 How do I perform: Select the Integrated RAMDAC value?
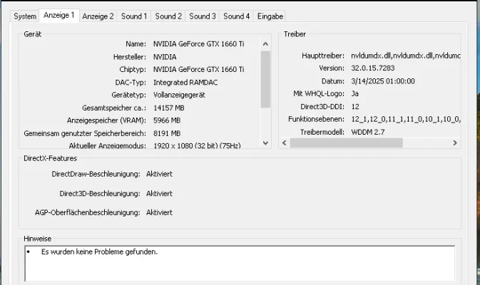coord(185,83)
